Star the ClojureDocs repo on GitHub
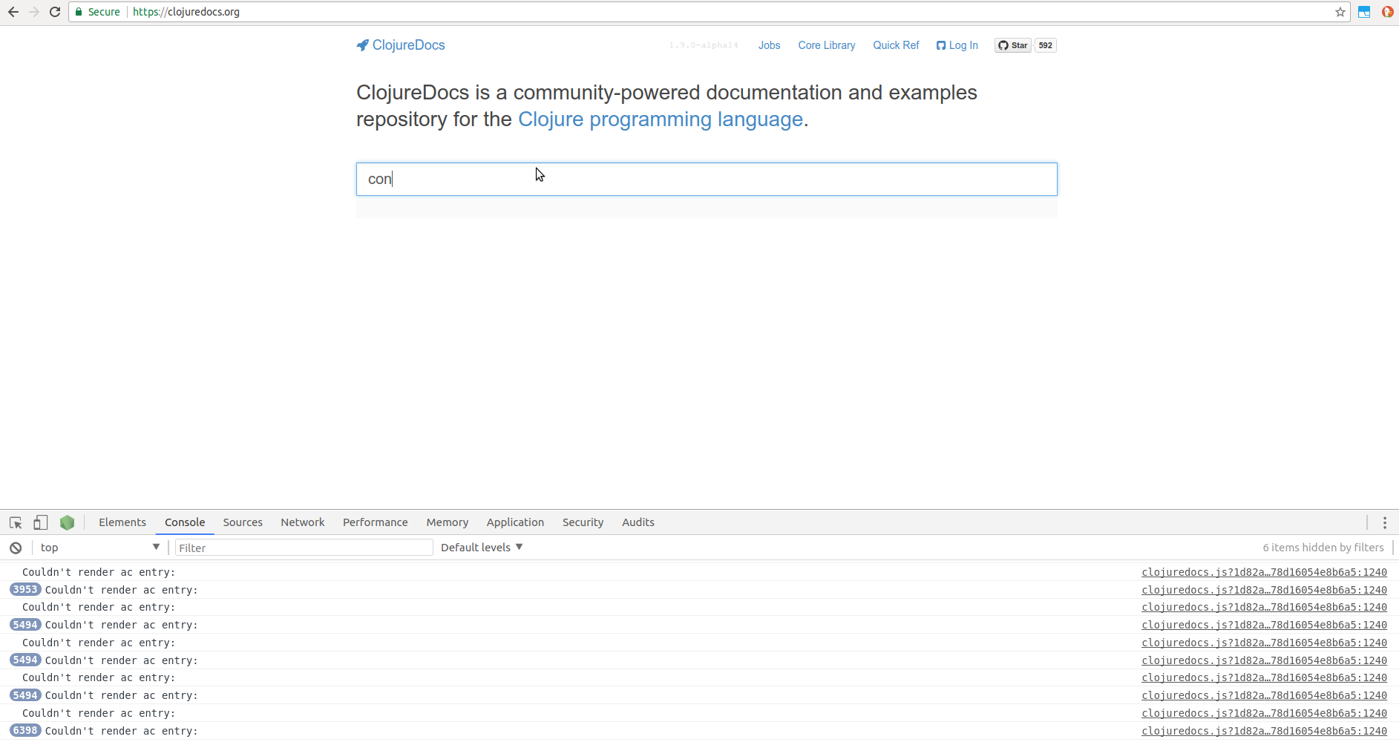This screenshot has height=742, width=1399. [x=1012, y=45]
